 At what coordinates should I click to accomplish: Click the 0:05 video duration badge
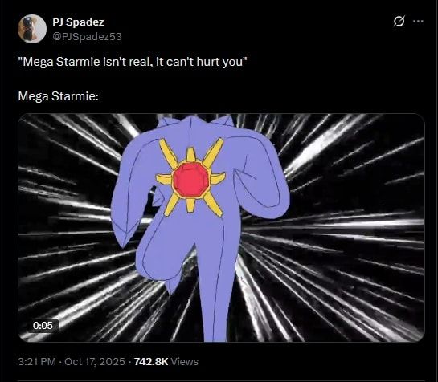pos(43,325)
